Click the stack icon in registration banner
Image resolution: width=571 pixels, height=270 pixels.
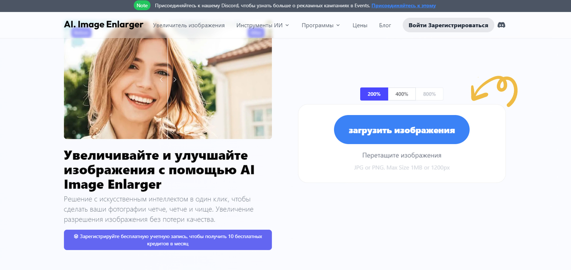(x=76, y=236)
